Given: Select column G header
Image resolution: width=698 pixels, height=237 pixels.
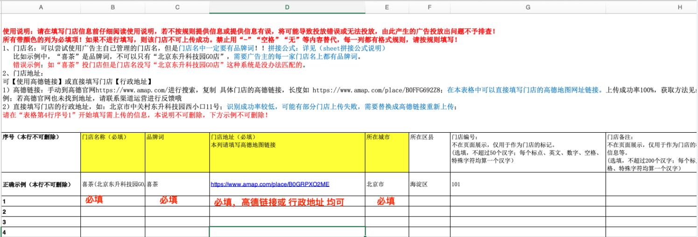Looking at the screenshot, I should [528, 7].
